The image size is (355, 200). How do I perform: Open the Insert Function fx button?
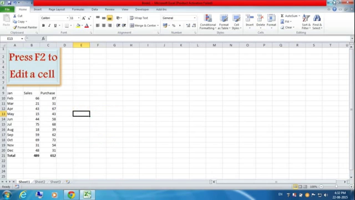[x=43, y=39]
